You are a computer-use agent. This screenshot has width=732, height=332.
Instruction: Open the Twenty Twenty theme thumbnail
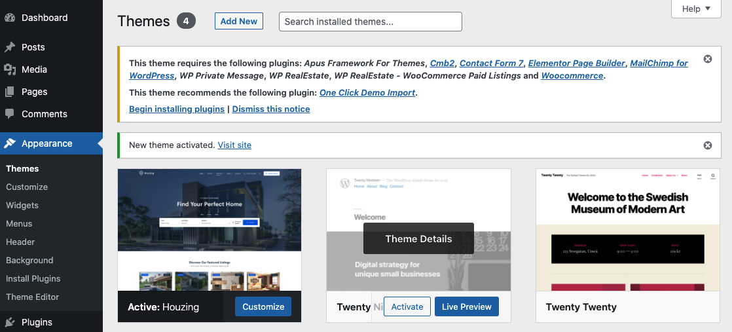[x=627, y=229]
